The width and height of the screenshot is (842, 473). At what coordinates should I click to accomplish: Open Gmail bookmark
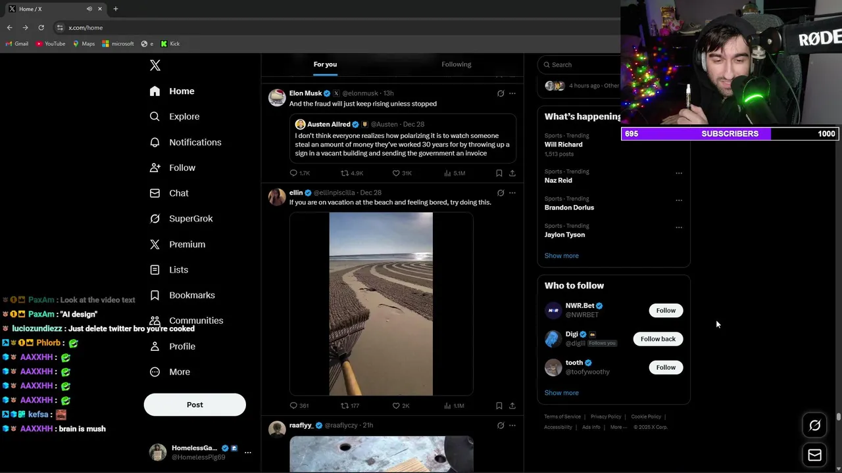(17, 44)
